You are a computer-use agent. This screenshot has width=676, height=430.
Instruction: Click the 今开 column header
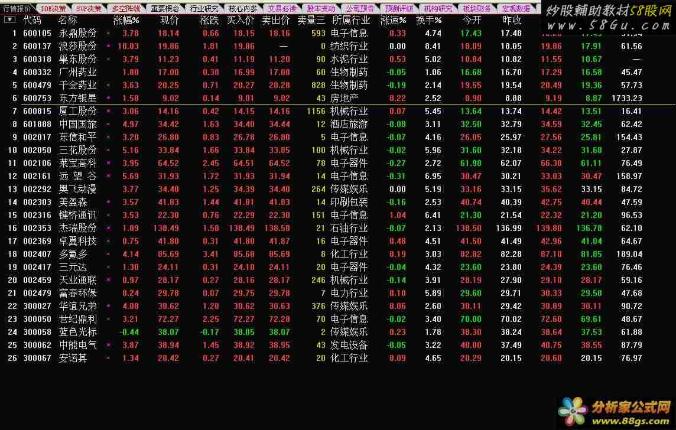(472, 20)
